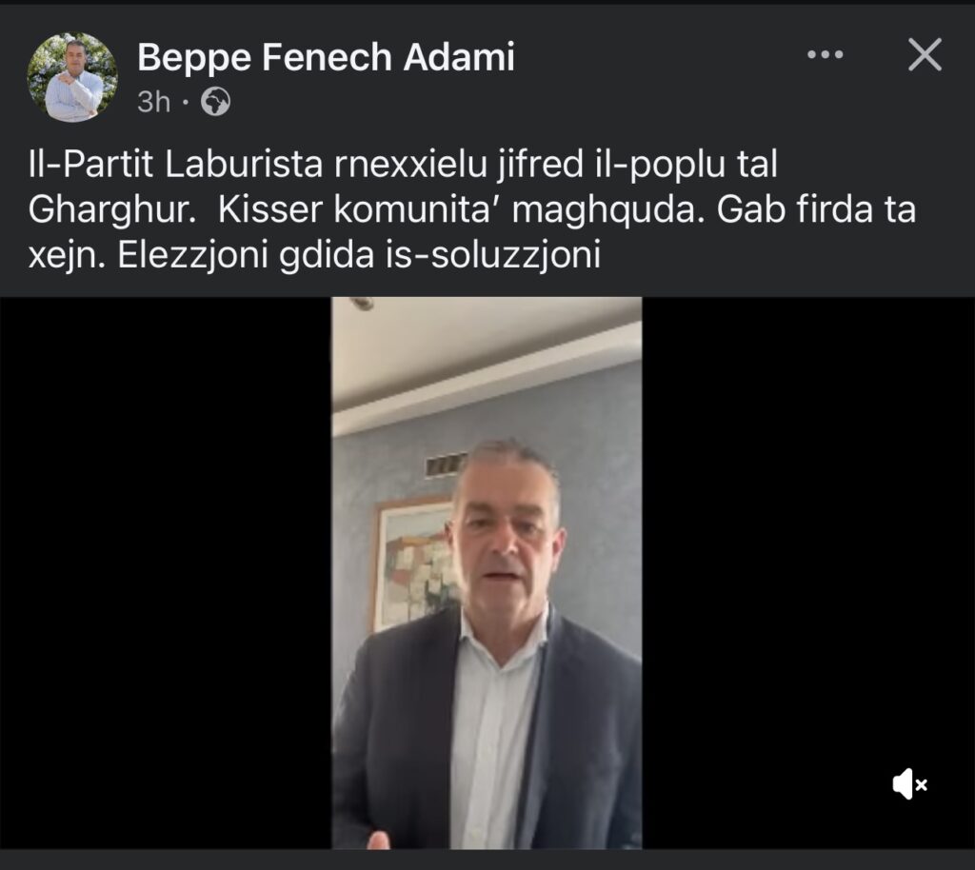This screenshot has width=975, height=870.
Task: Tap the white ceiling area in the video
Action: point(485,348)
